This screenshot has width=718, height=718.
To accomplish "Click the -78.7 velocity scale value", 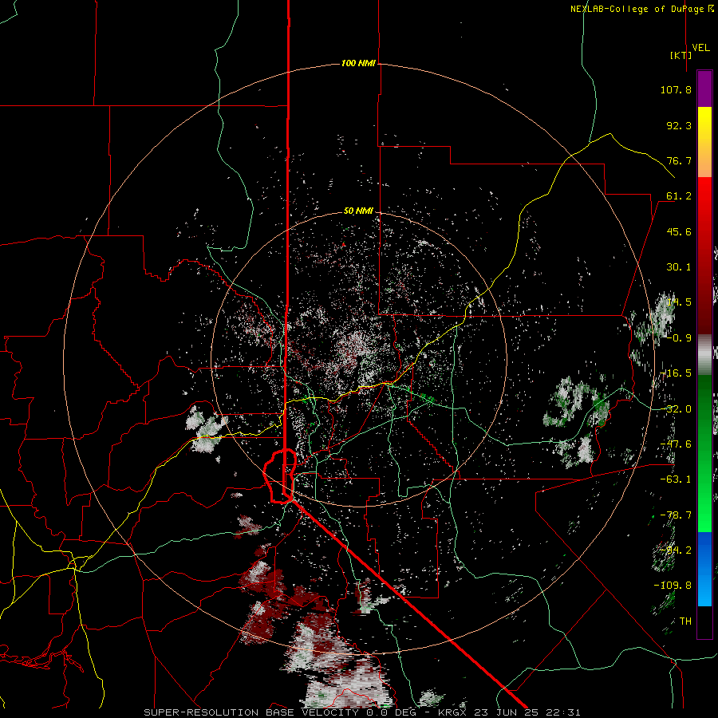I will click(x=676, y=515).
